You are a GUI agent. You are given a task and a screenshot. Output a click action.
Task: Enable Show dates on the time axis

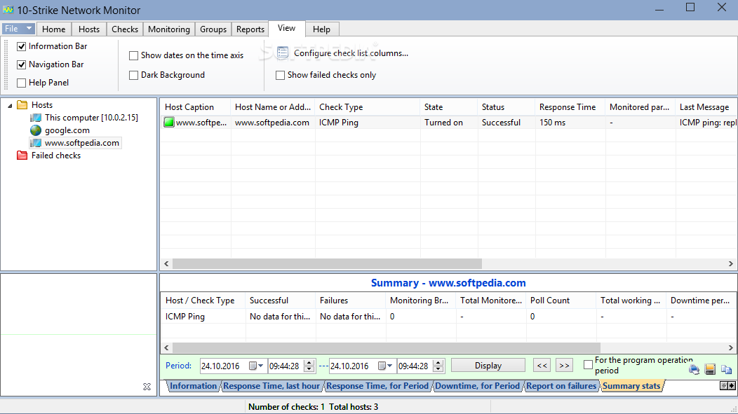tap(134, 55)
